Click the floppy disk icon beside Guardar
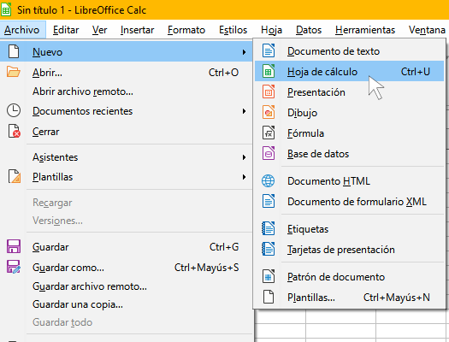The image size is (449, 342). point(14,246)
